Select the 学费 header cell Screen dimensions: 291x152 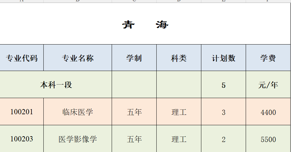(268, 58)
